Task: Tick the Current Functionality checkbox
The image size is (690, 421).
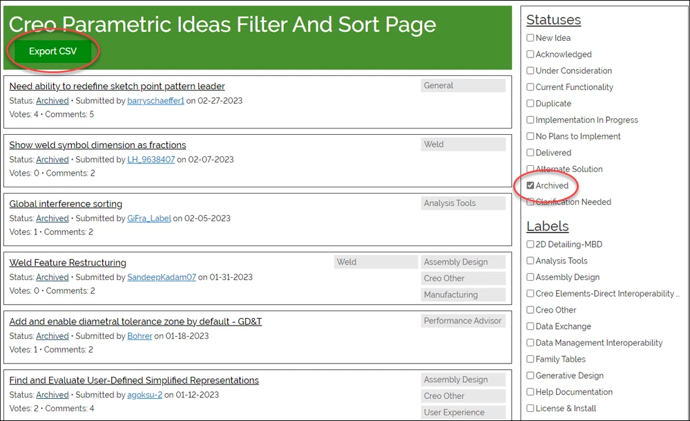Action: point(530,86)
